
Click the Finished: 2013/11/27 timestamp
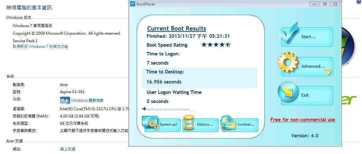(x=188, y=36)
